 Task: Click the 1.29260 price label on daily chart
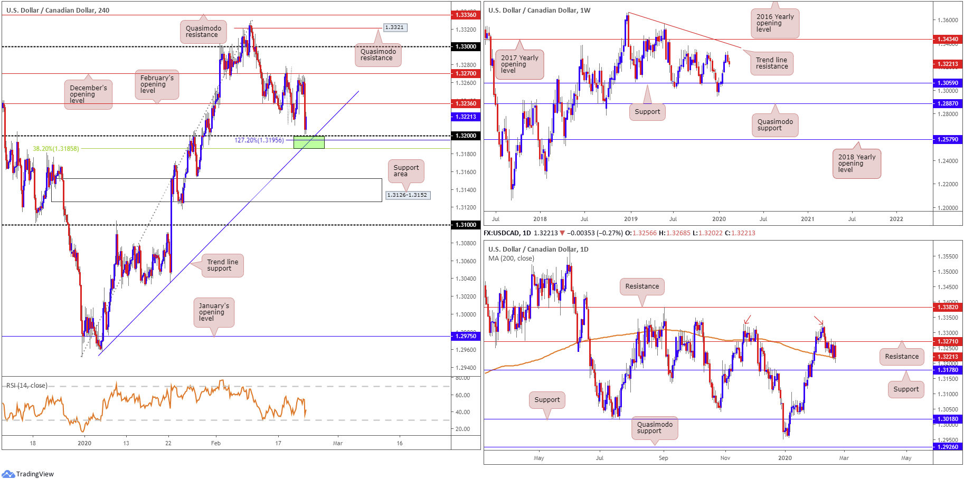(948, 447)
